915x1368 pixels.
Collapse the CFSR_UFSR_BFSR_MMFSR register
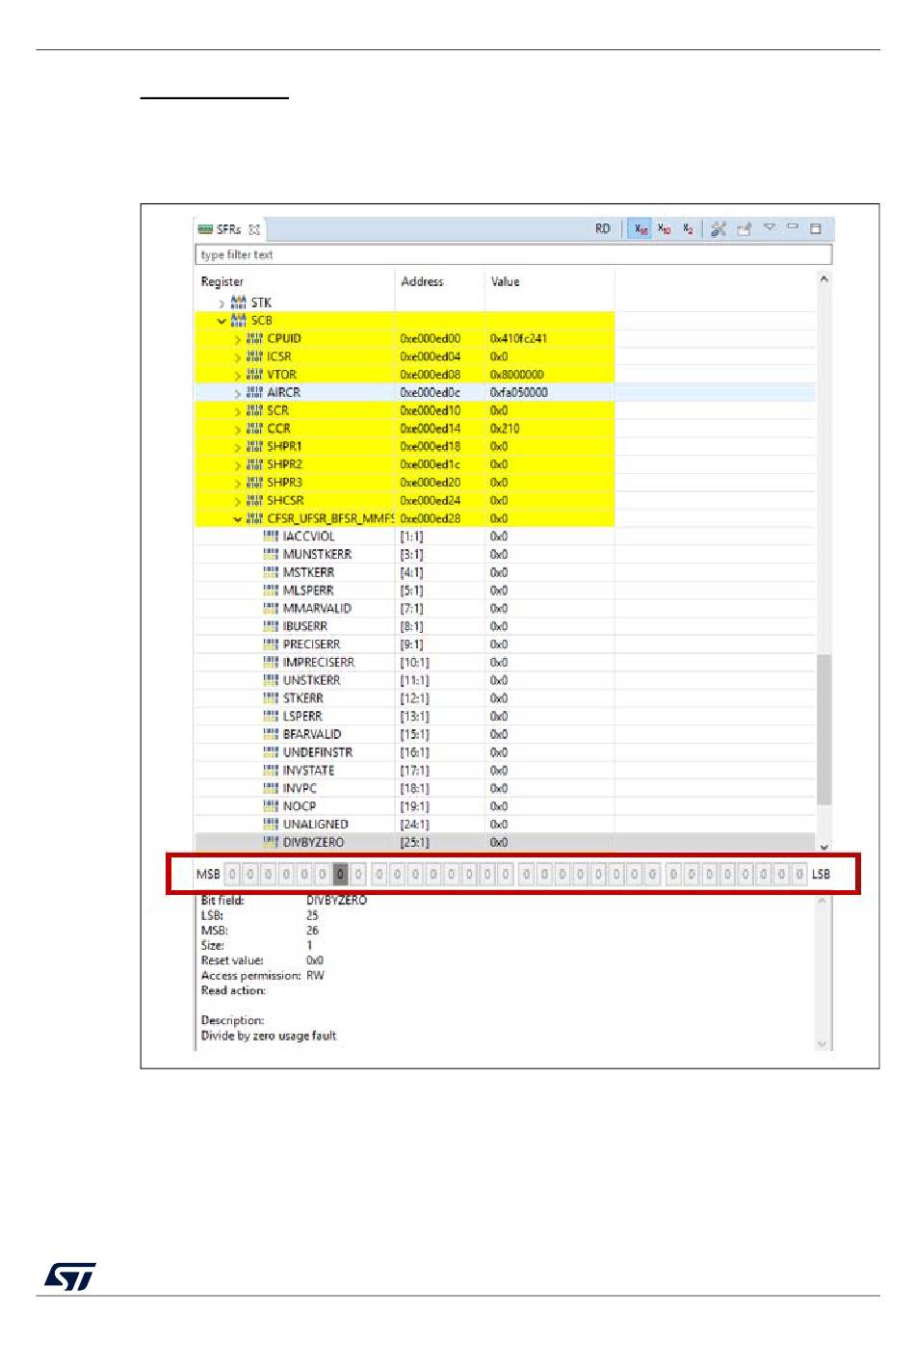tap(238, 519)
